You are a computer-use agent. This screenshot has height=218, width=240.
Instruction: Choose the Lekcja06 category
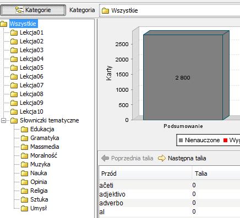(31, 76)
